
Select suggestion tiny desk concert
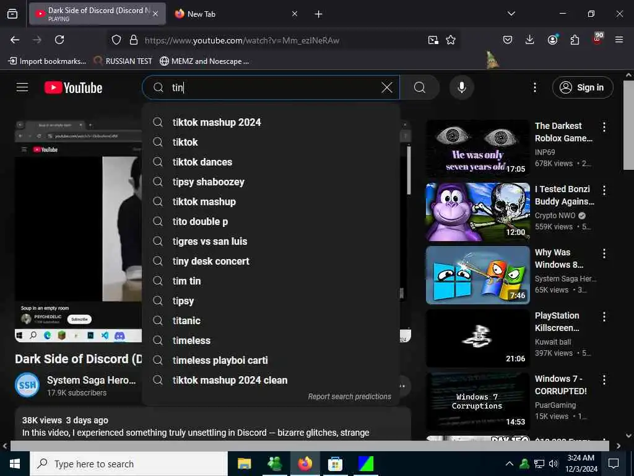tap(271, 261)
